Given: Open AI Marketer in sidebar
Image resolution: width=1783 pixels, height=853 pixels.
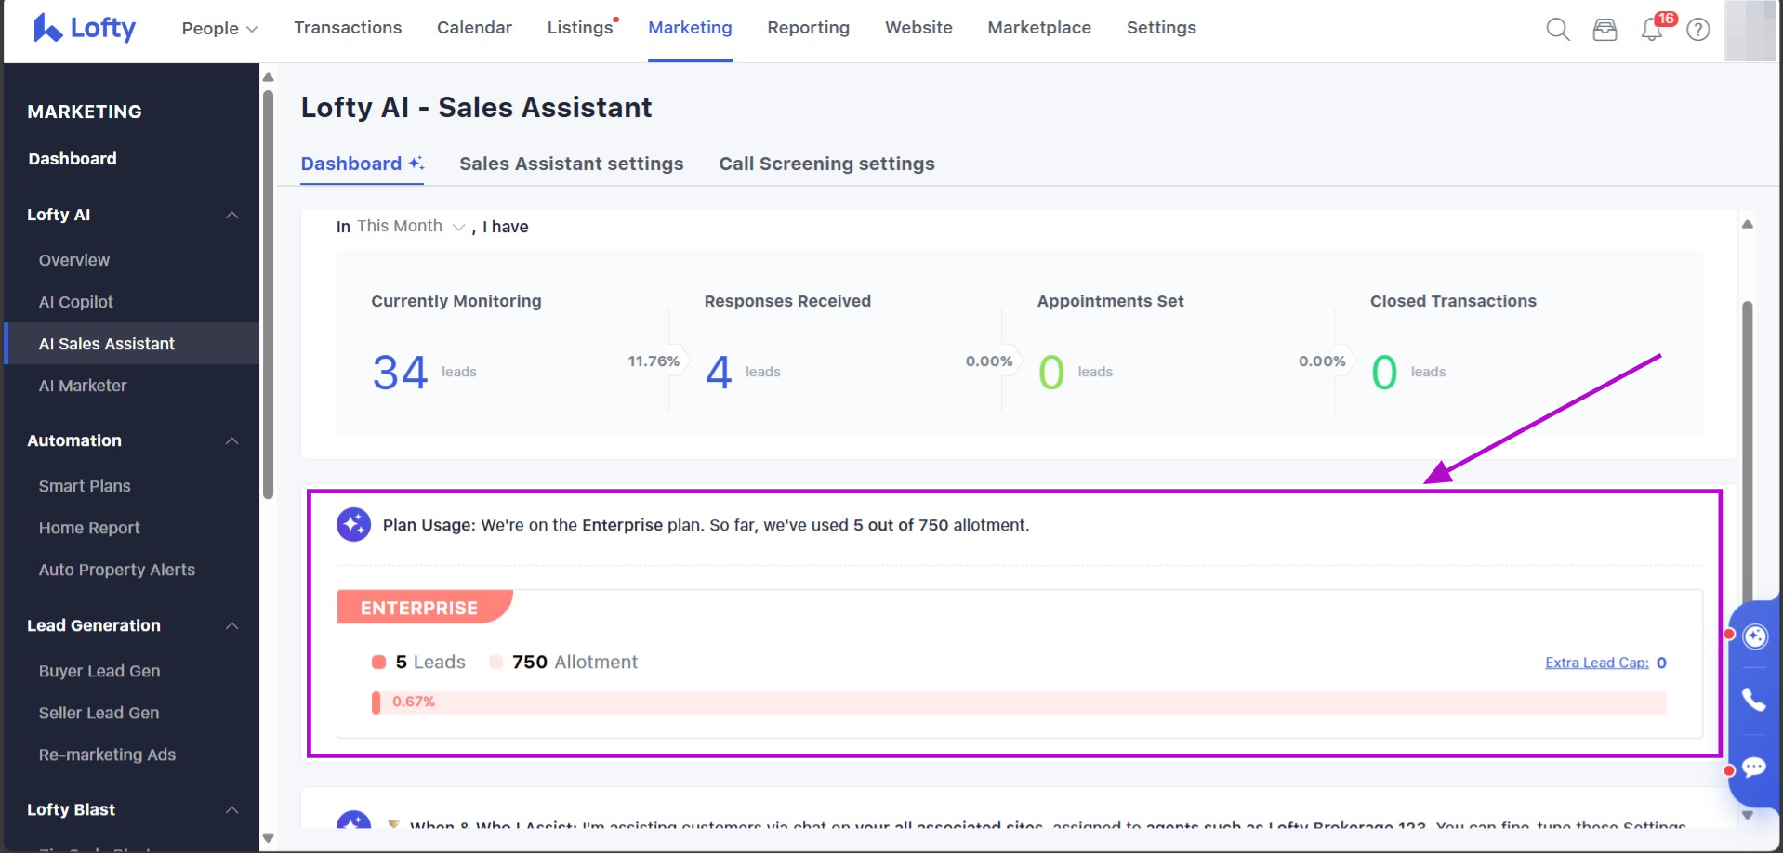Looking at the screenshot, I should click(x=83, y=387).
